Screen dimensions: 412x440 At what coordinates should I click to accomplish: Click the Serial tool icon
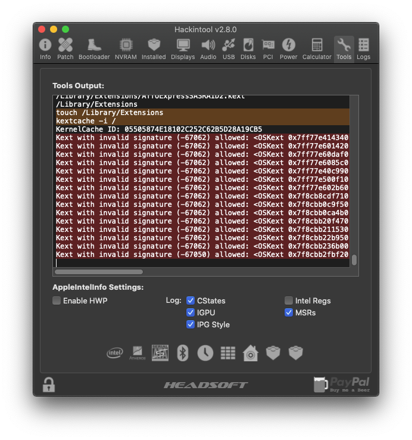(x=160, y=353)
